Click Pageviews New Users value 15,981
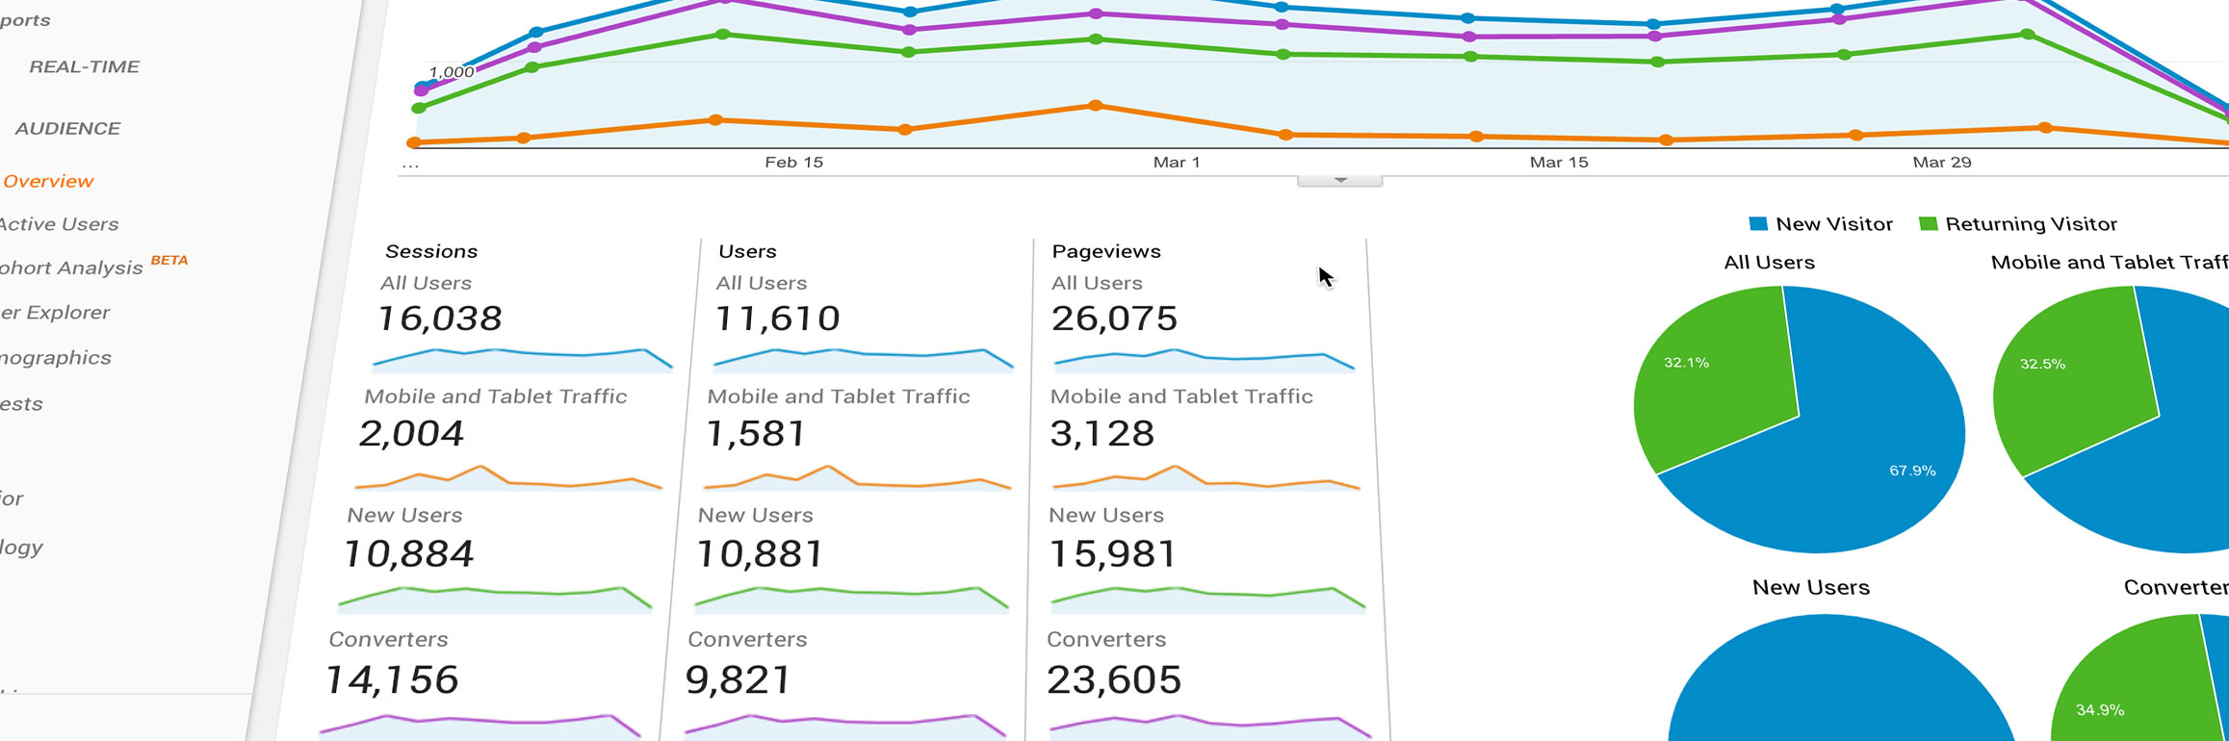This screenshot has height=741, width=2229. point(1112,554)
